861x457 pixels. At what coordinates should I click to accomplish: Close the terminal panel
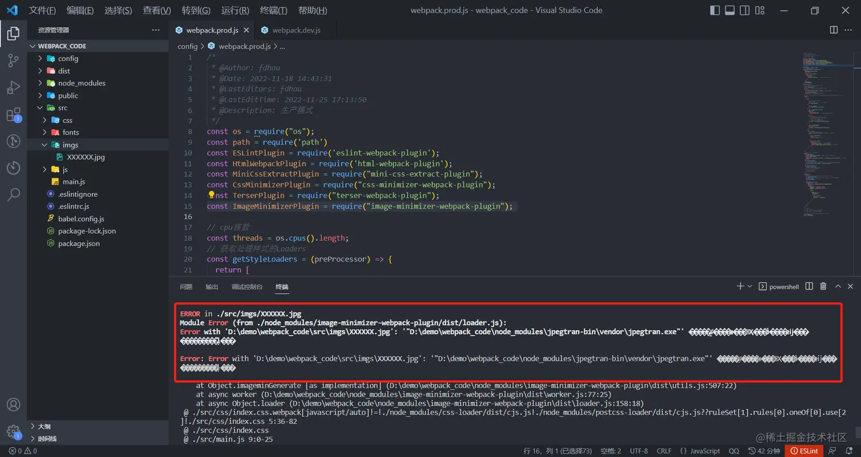[x=850, y=286]
